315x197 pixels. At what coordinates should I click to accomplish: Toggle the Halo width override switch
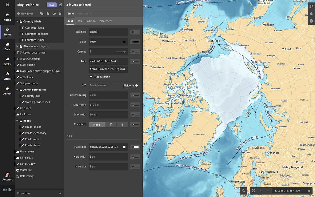tap(135, 157)
